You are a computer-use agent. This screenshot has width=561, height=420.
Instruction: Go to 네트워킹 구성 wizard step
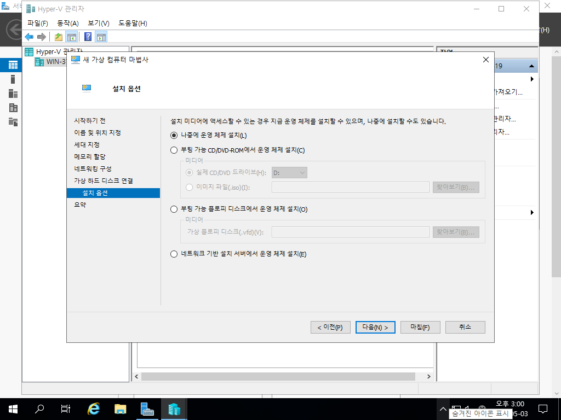93,169
